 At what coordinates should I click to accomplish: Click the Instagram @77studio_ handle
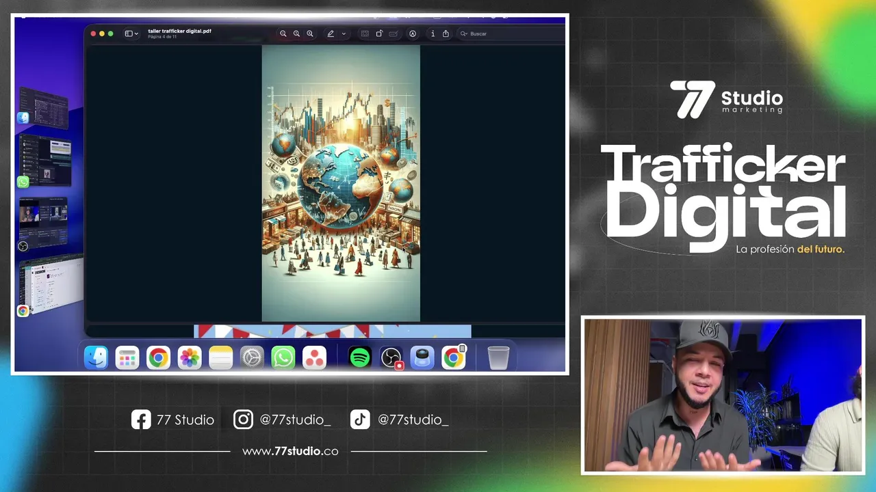(x=282, y=420)
